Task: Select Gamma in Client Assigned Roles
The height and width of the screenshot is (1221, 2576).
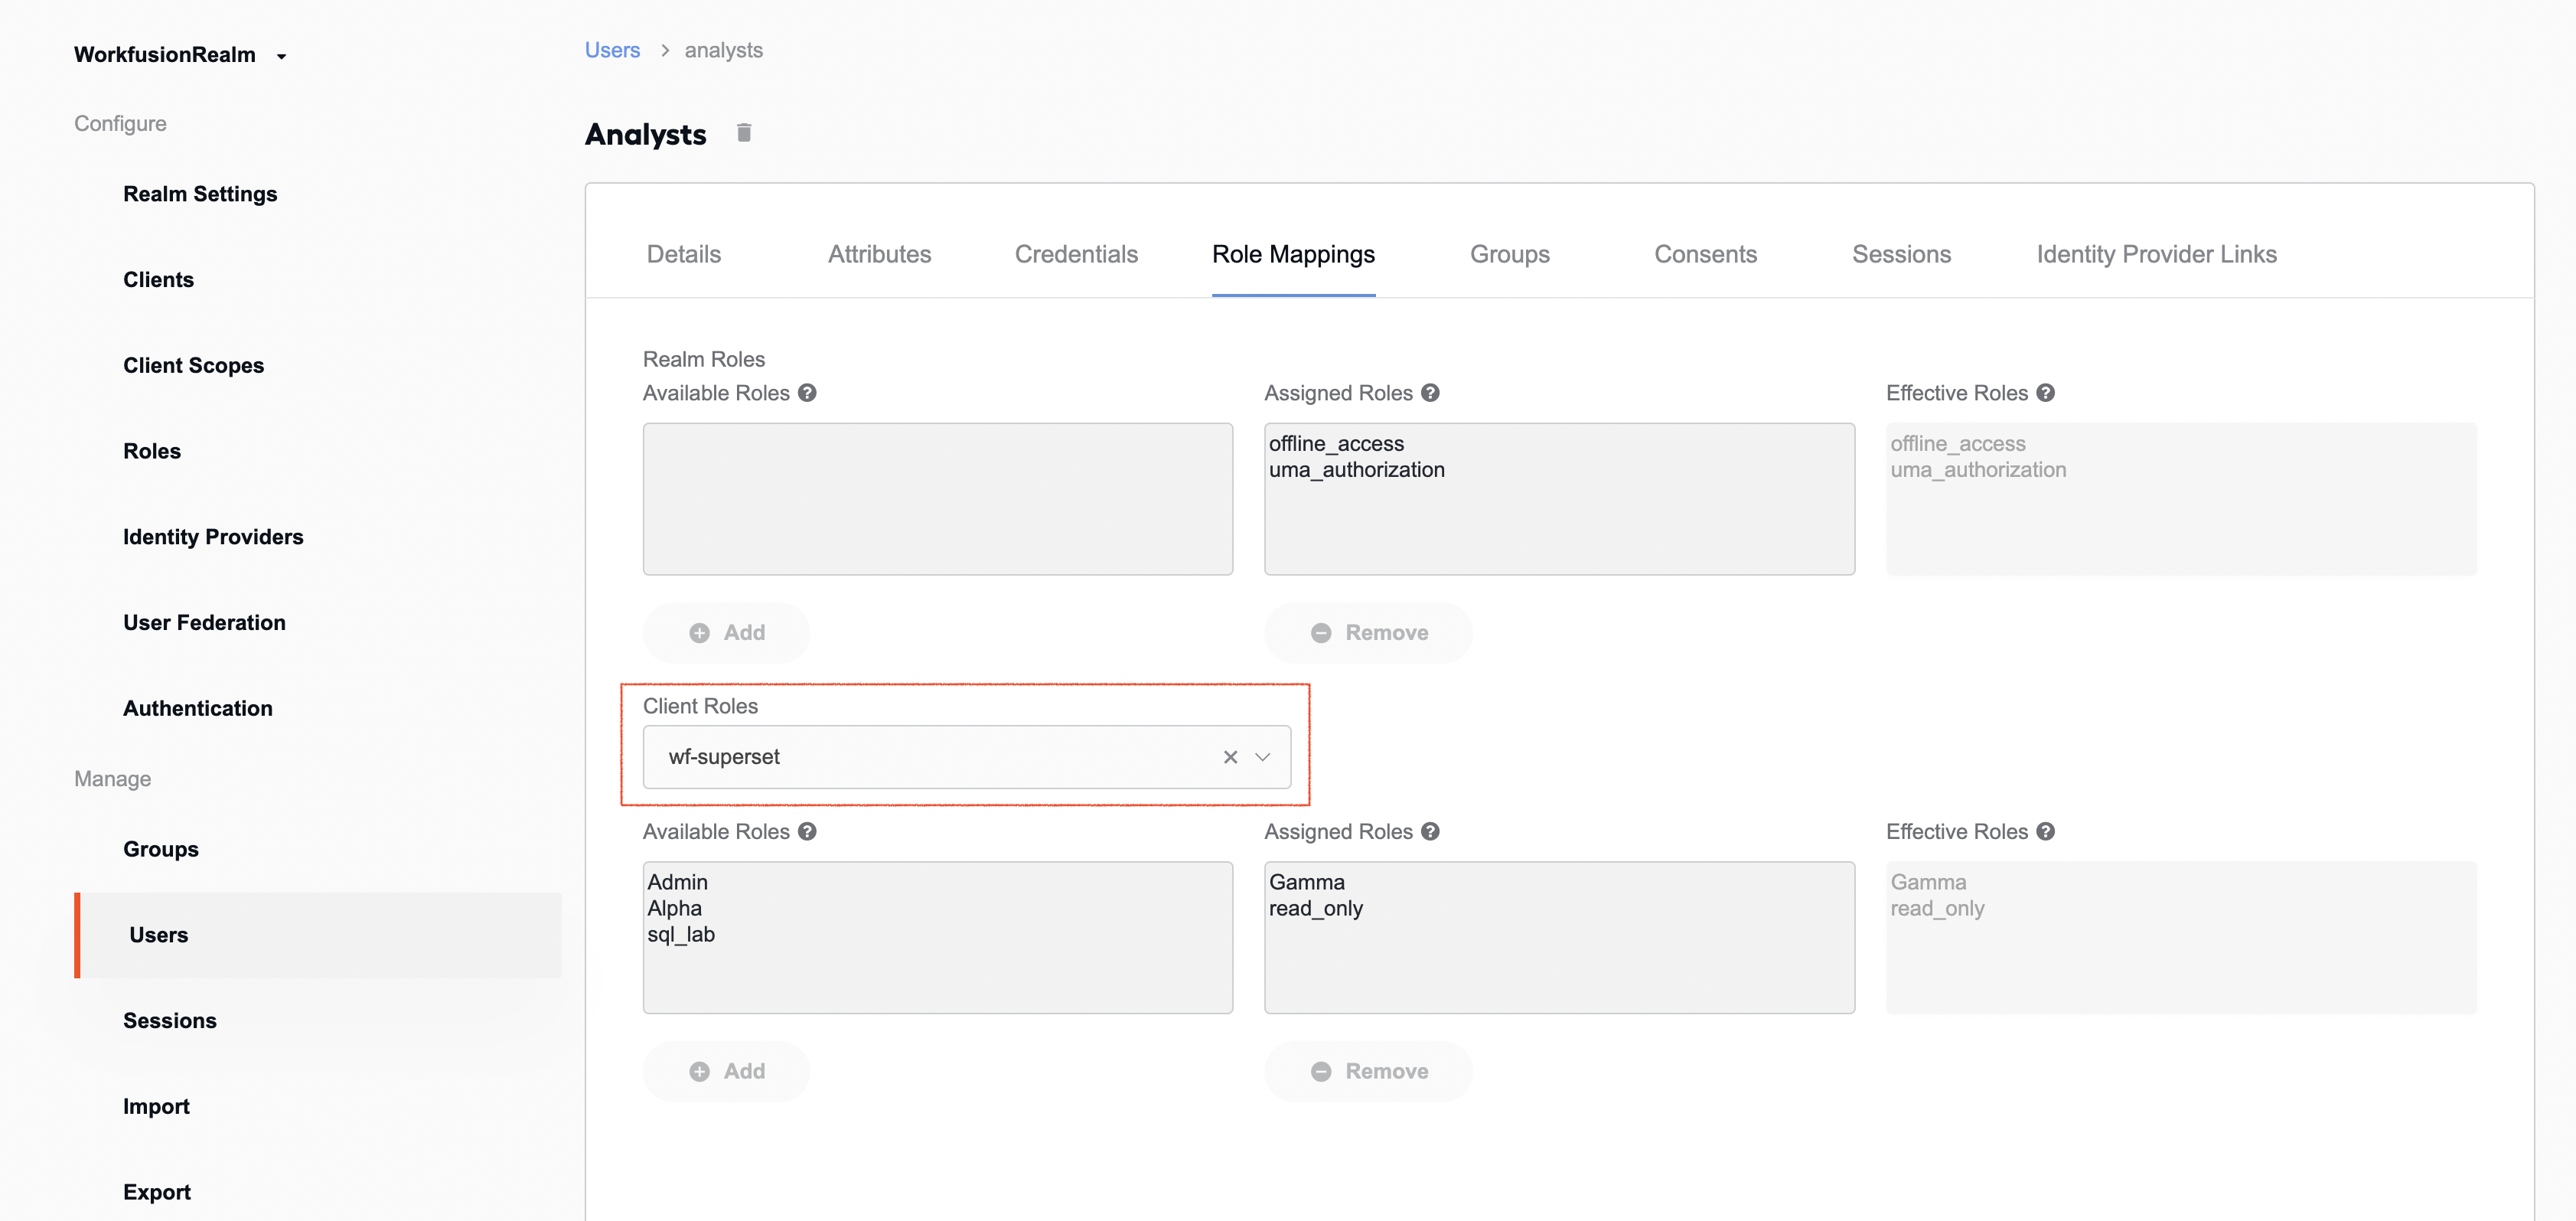Action: pos(1306,882)
